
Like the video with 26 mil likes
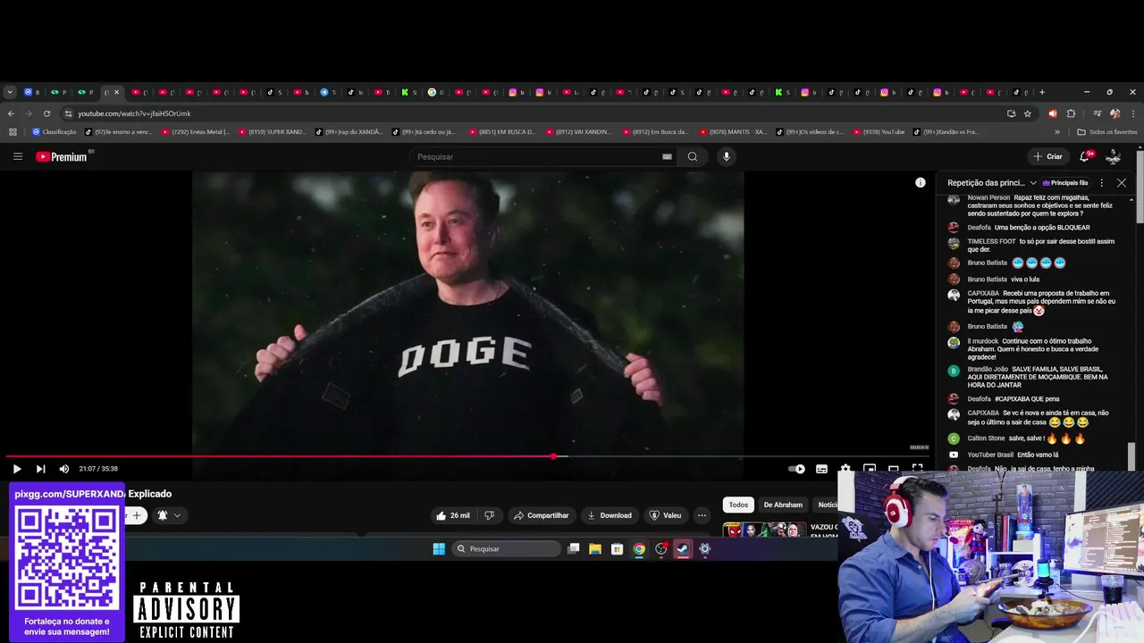pyautogui.click(x=453, y=515)
